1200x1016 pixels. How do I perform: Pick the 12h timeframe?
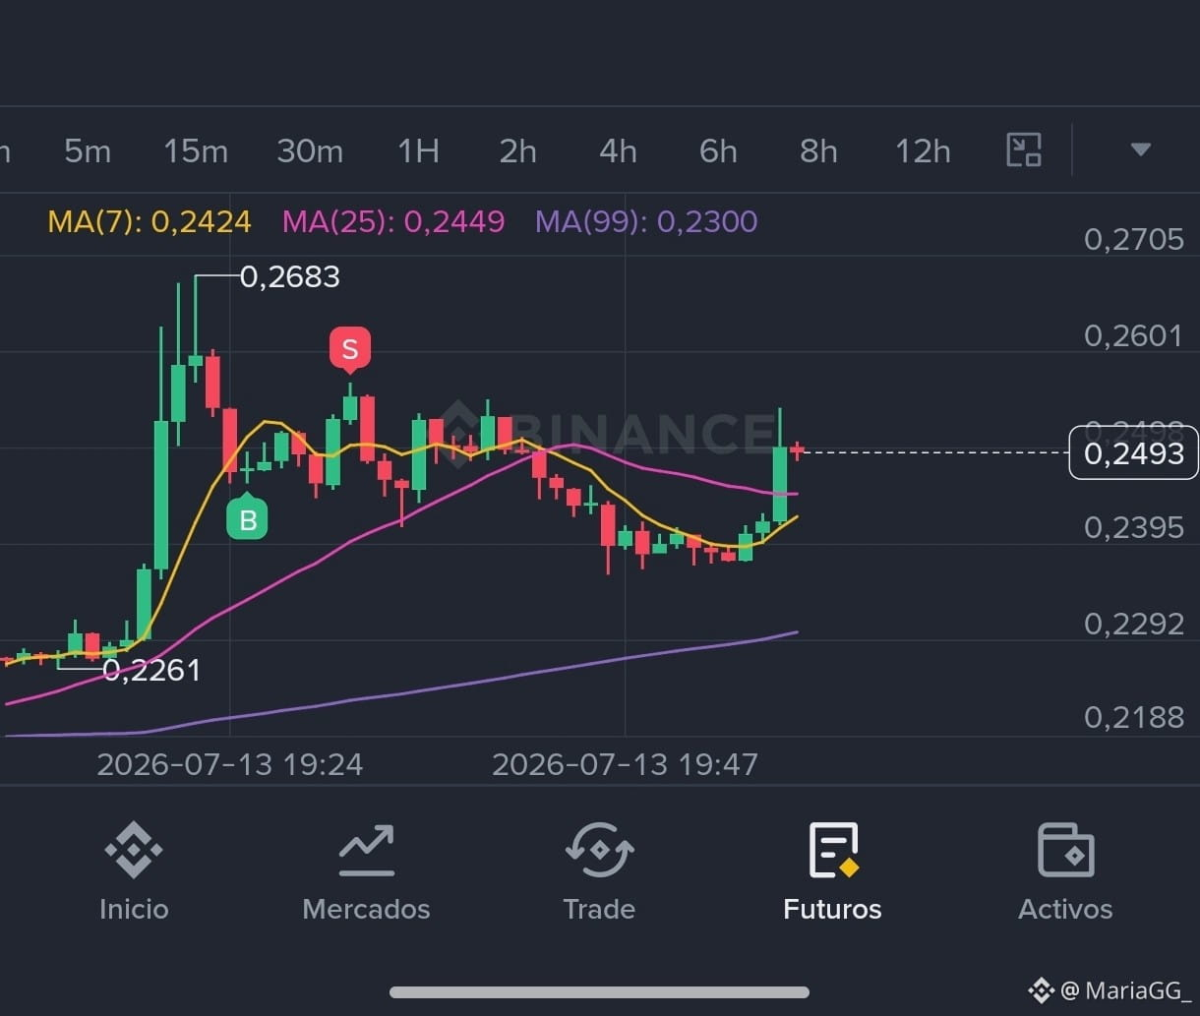tap(923, 151)
